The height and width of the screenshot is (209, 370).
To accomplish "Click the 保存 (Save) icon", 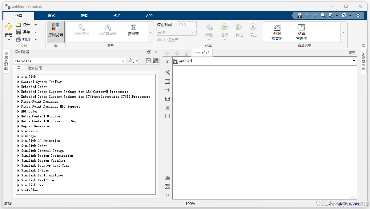I will coord(18,32).
